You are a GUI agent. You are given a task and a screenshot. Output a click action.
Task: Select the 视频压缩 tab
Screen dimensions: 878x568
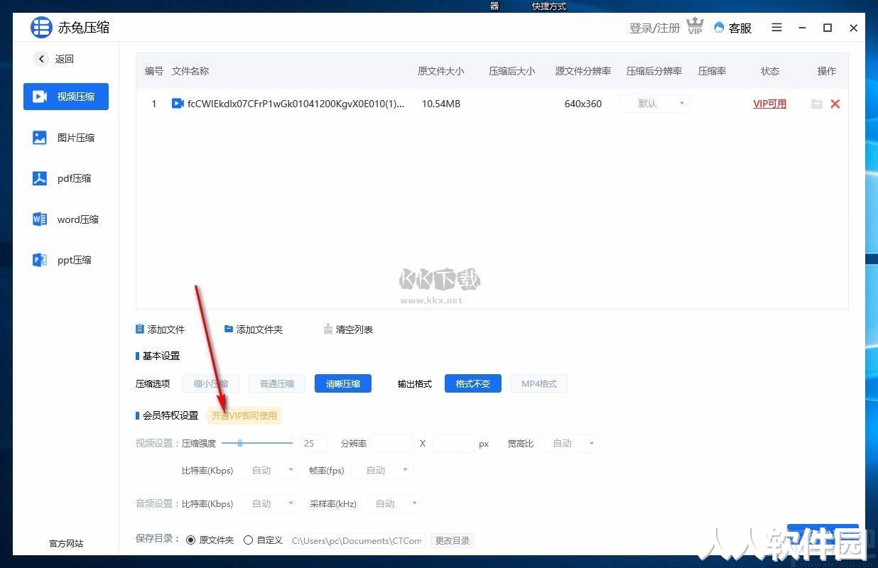click(66, 97)
